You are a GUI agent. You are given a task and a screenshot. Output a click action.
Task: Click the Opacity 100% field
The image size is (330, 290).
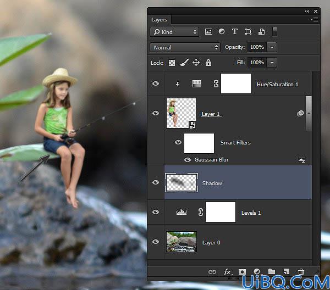point(257,47)
